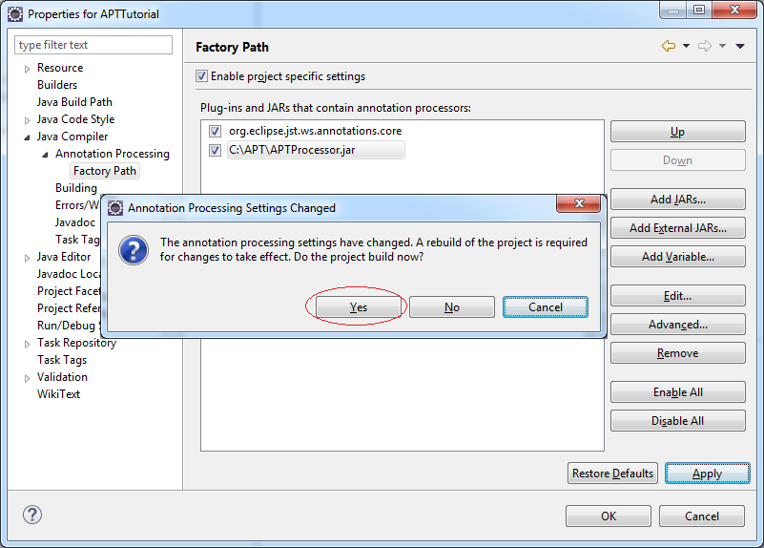Click the Remove button

[x=678, y=353]
